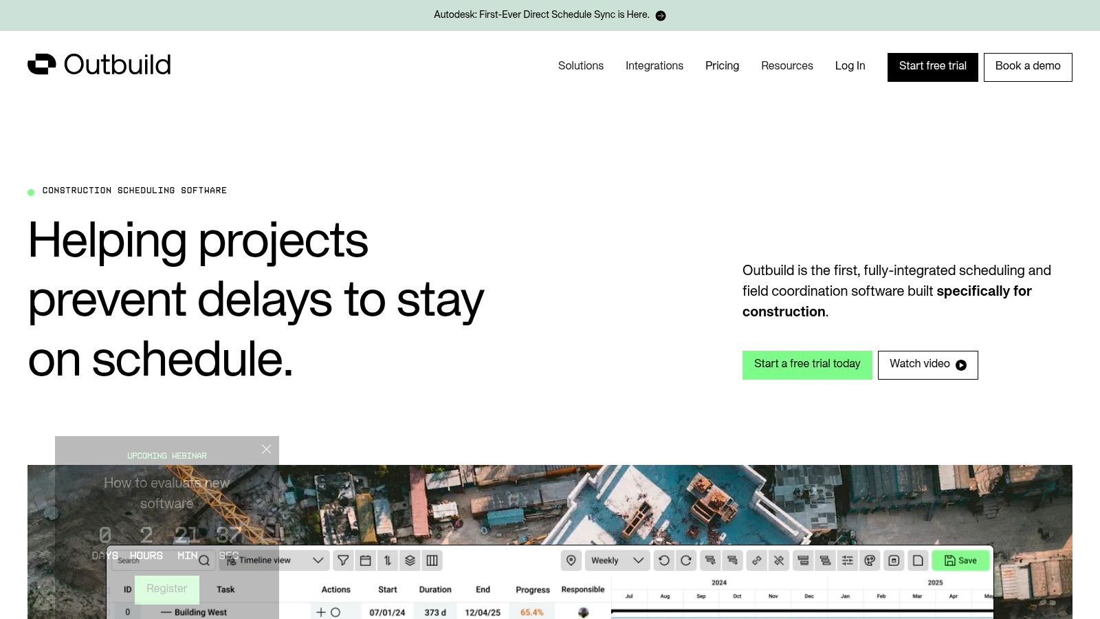Image resolution: width=1100 pixels, height=619 pixels.
Task: Open the Autodesk announcement arrow icon
Action: click(661, 16)
